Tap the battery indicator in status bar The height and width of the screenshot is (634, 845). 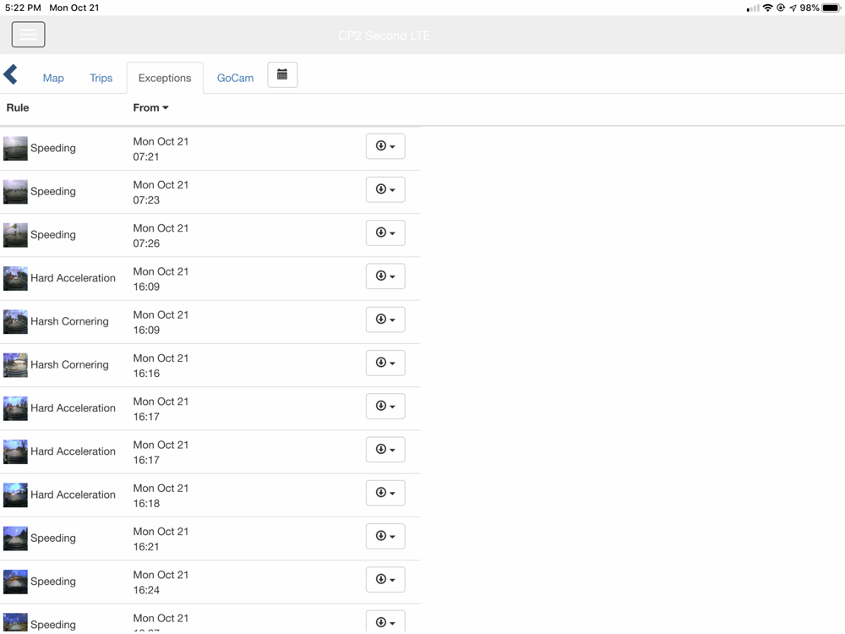[831, 8]
